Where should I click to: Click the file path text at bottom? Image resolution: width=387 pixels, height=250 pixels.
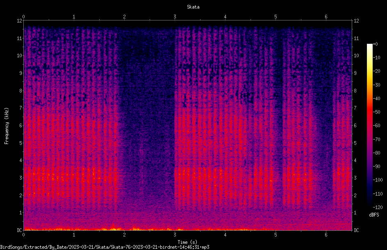click(105, 247)
